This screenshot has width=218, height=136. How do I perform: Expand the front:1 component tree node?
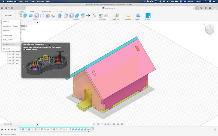coord(5,60)
